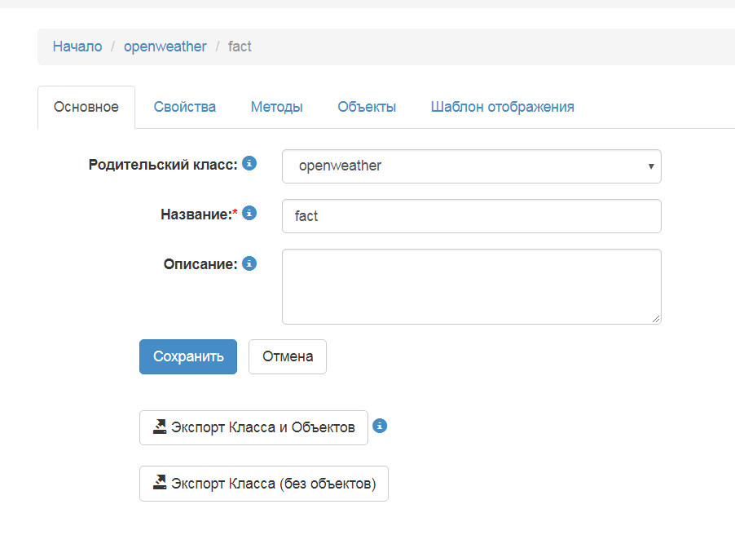Click the dropdown arrow of Родительский класс selector
The image size is (735, 535).
649,166
